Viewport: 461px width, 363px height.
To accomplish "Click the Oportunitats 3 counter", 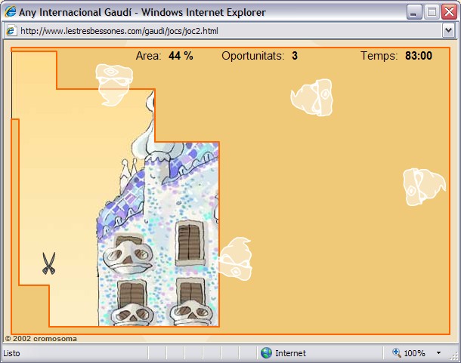I will tap(260, 56).
